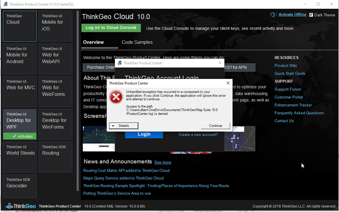The height and width of the screenshot is (212, 339).
Task: Open Routing Cost Matrix API news link
Action: click(126, 171)
